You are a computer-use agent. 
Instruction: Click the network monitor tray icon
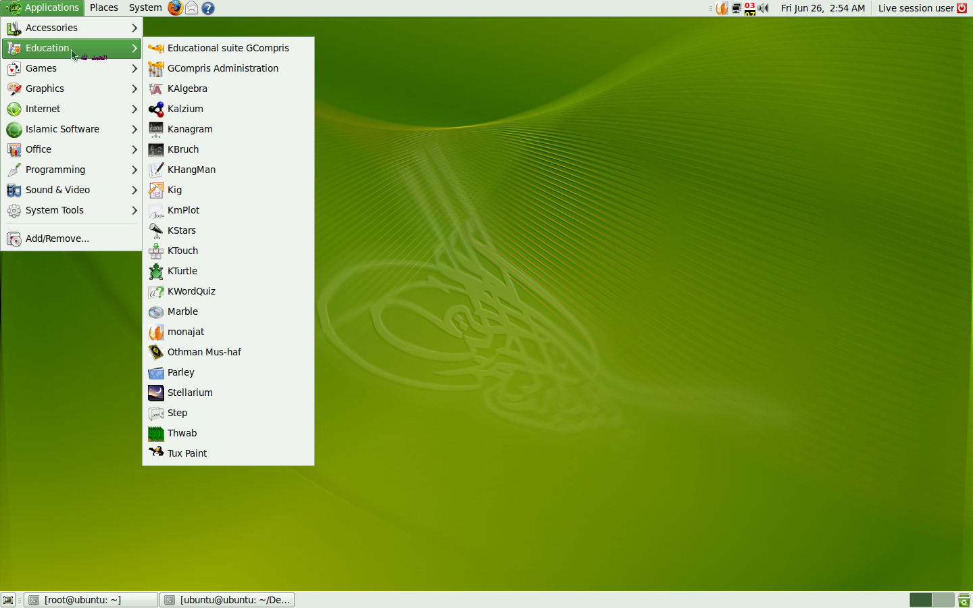pyautogui.click(x=737, y=8)
